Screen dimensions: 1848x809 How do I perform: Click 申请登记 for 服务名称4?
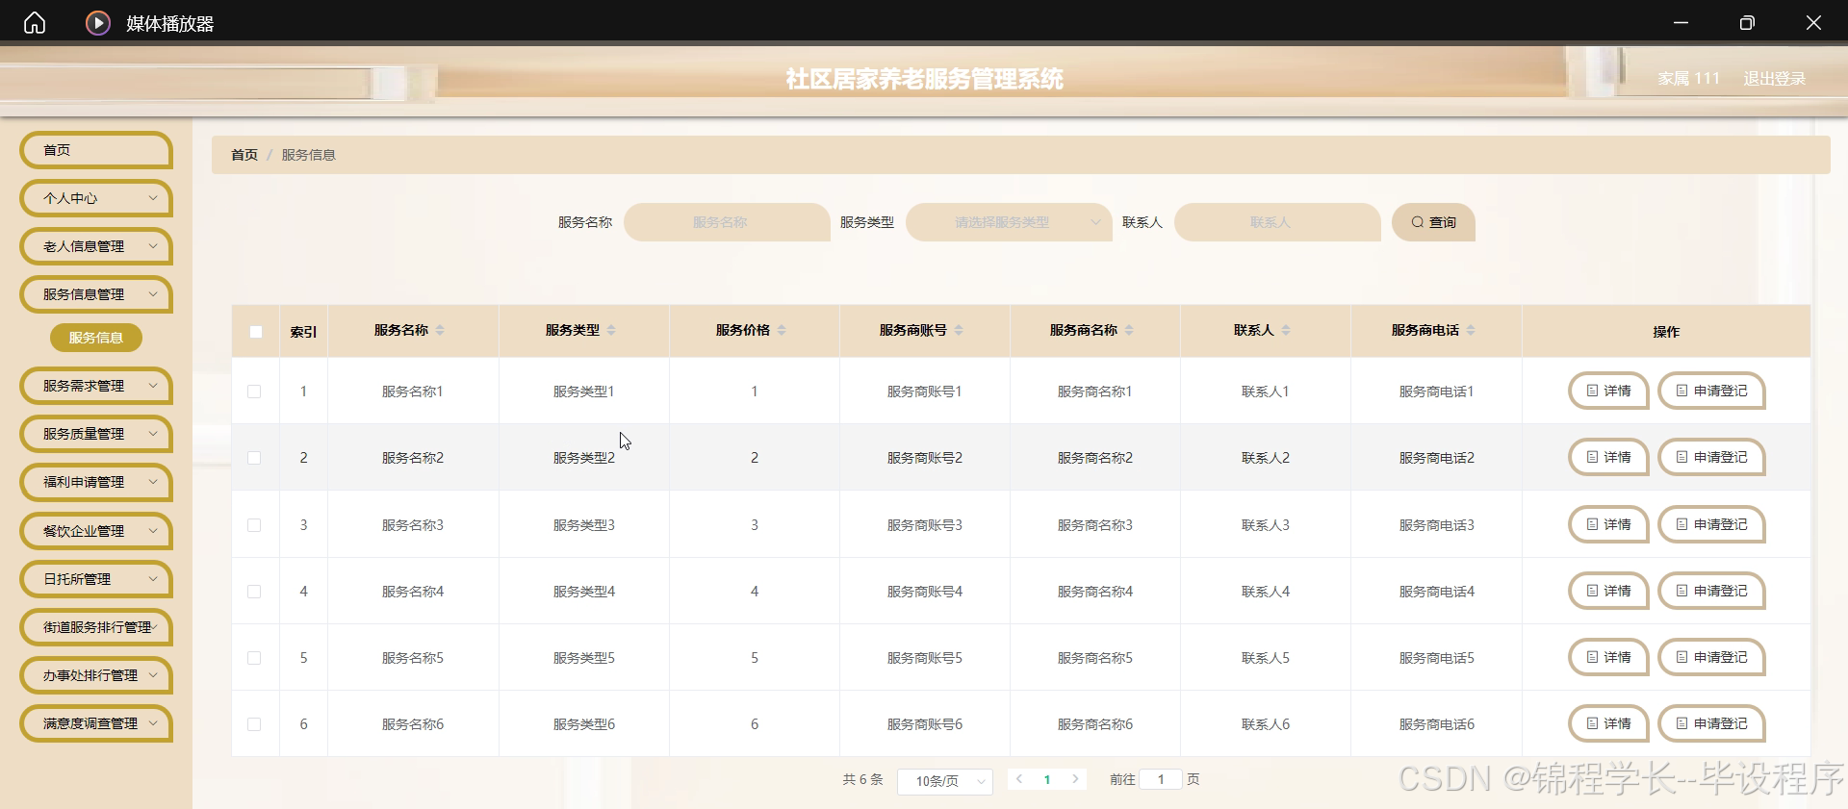[1711, 591]
